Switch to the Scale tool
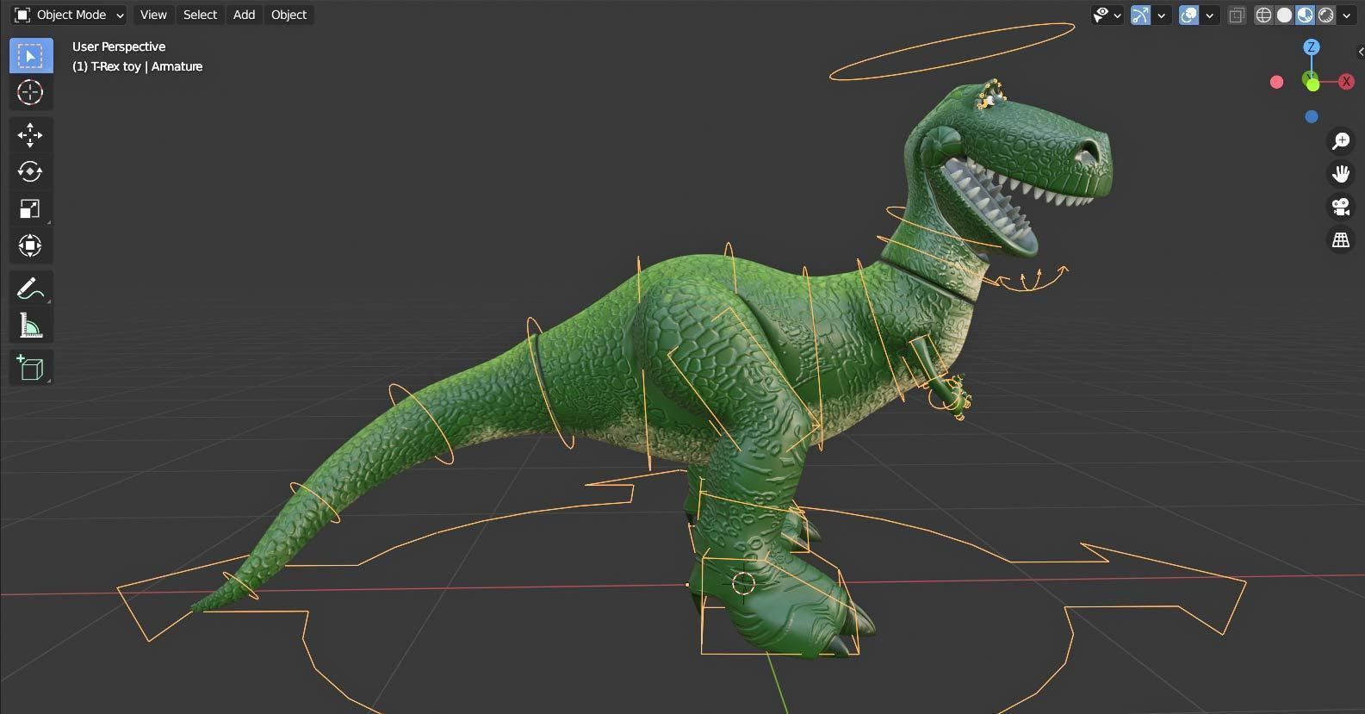 [x=31, y=208]
